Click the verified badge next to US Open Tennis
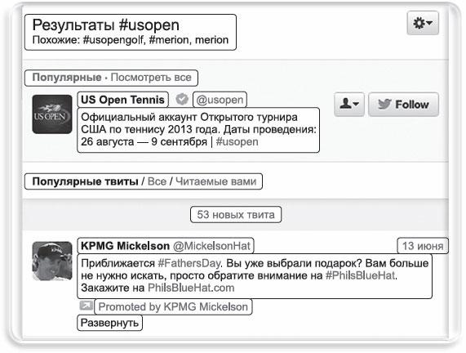This screenshot has width=466, height=353. click(182, 100)
